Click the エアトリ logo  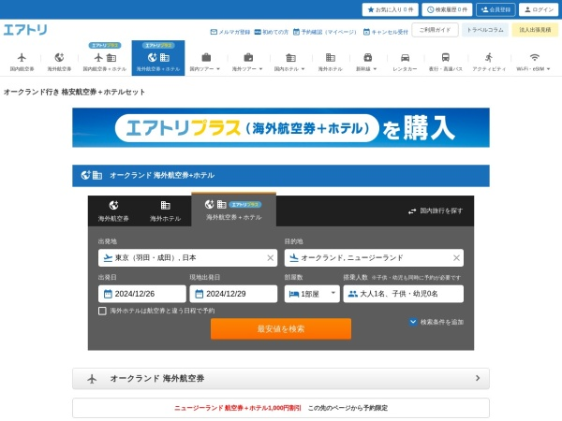pos(25,30)
